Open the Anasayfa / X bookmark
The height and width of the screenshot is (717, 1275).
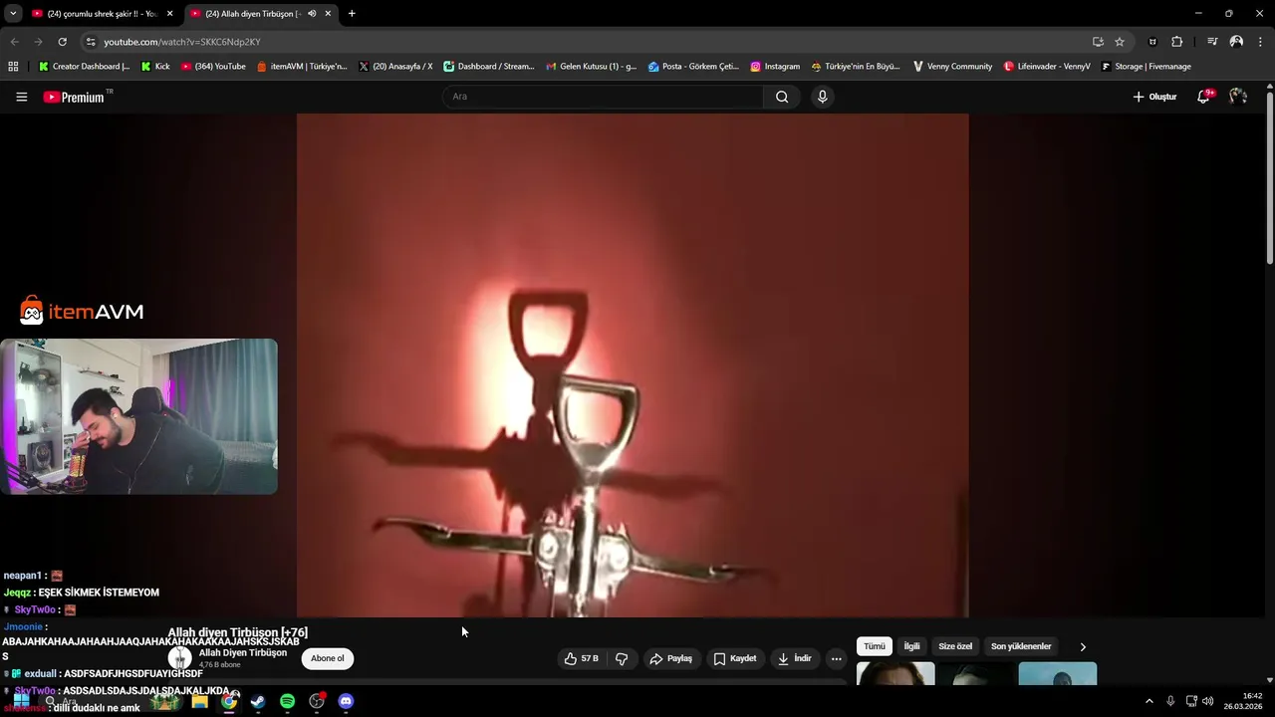395,67
